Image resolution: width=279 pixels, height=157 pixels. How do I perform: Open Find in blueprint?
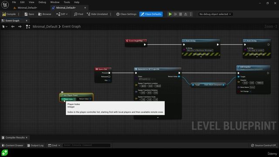click(x=78, y=14)
